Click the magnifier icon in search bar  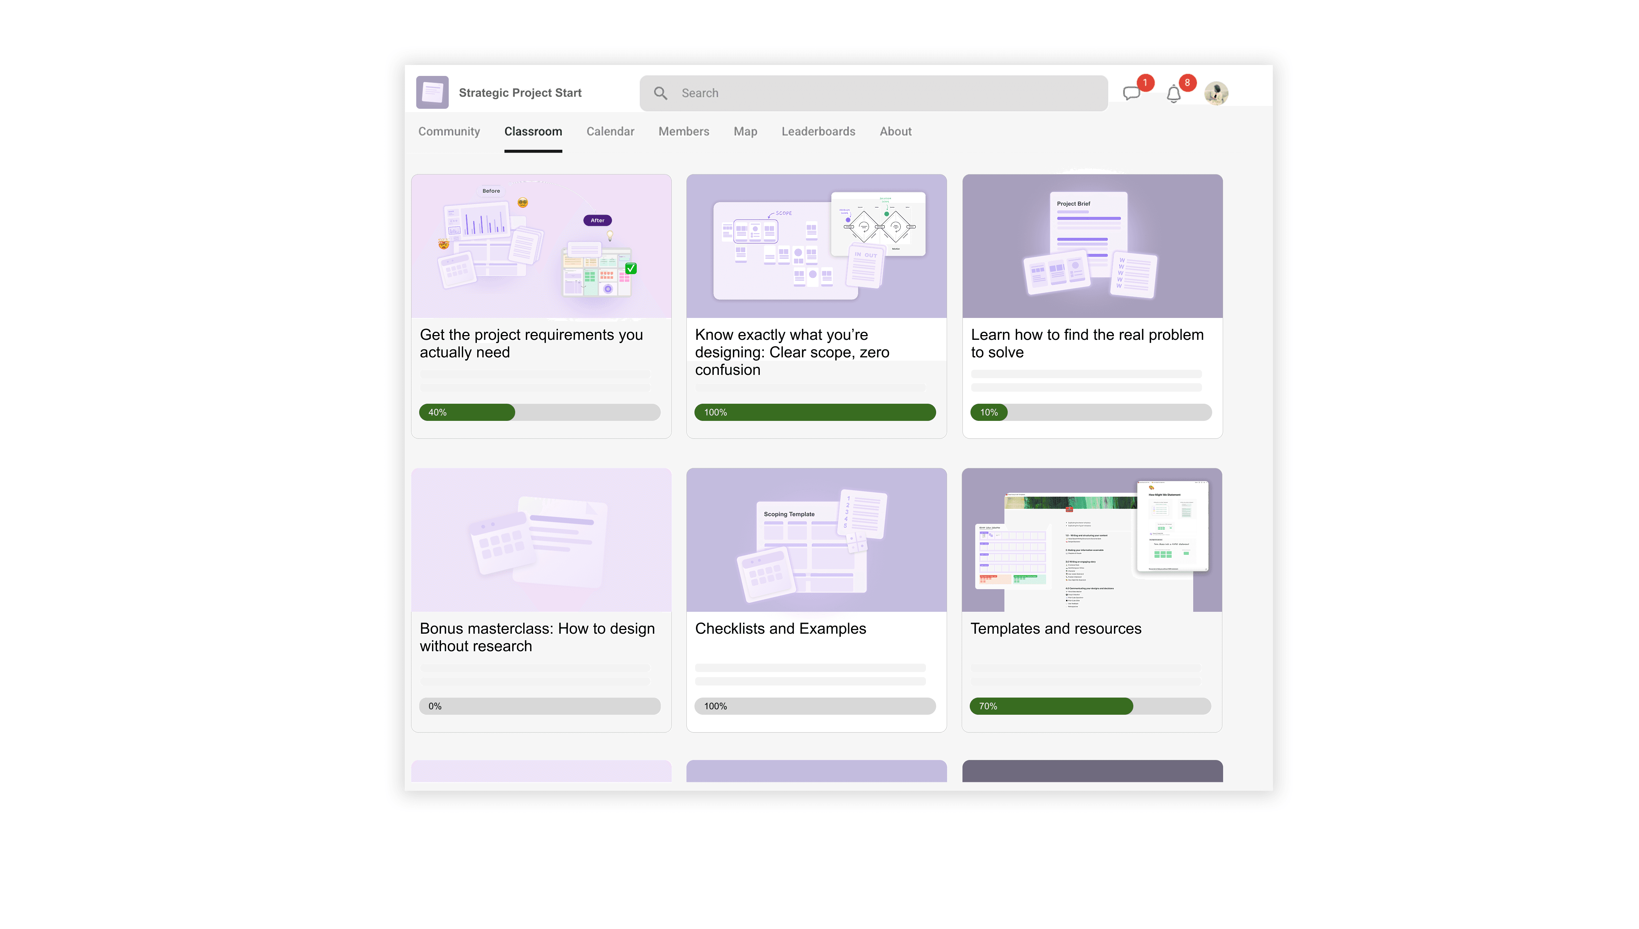click(x=660, y=93)
